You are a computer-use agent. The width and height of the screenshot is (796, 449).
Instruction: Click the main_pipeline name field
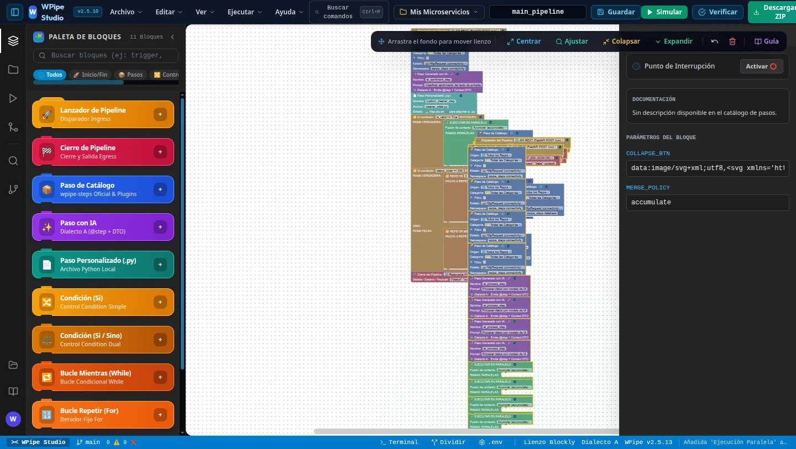[x=538, y=12]
